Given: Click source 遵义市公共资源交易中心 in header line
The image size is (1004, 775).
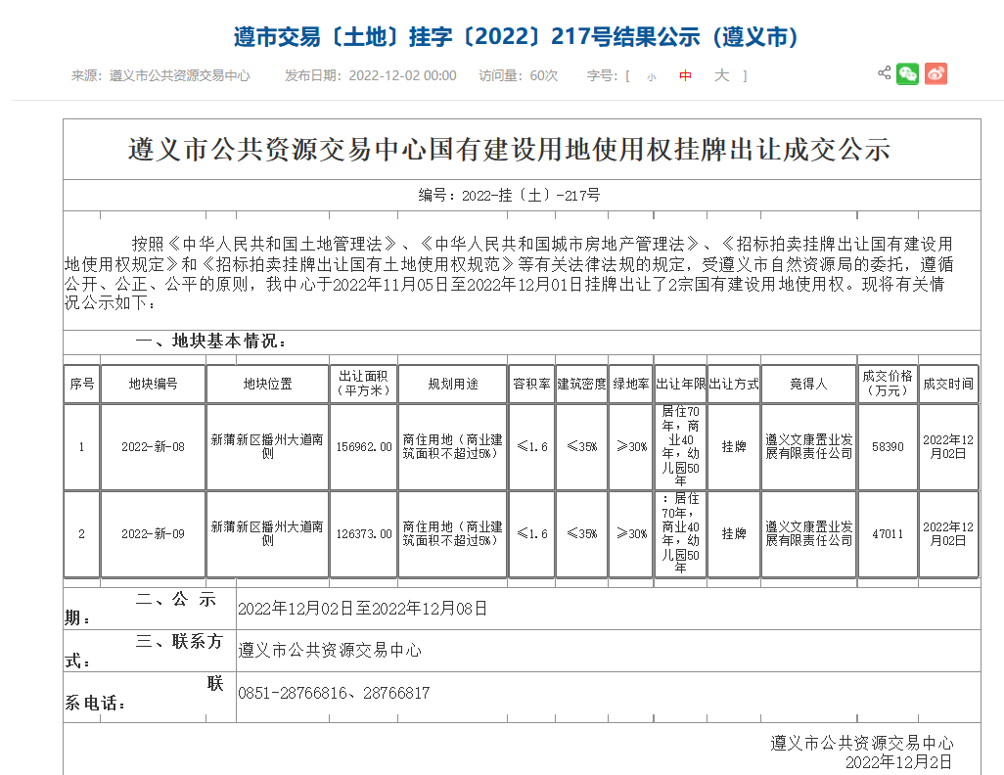Looking at the screenshot, I should pos(179,75).
